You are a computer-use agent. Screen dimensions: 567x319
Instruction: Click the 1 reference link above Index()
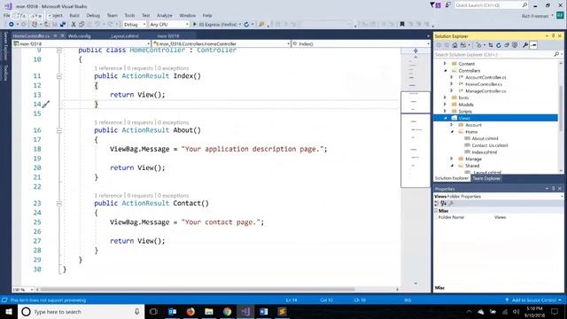click(x=108, y=68)
